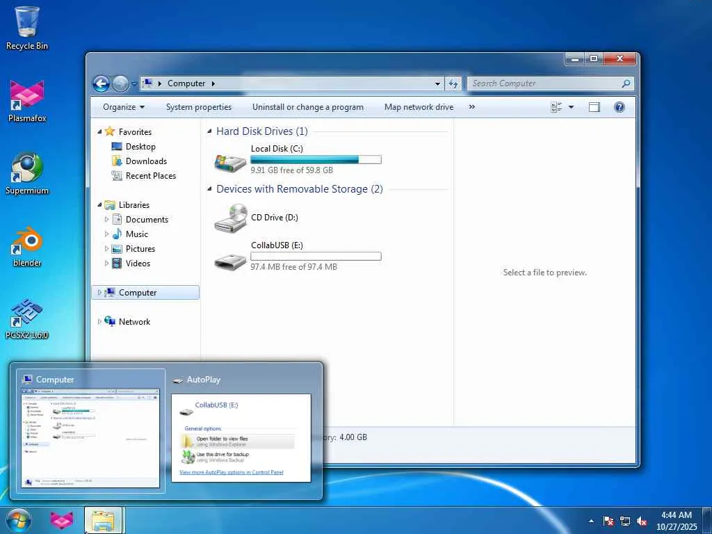Collapse Devices with Removable Storage group
The width and height of the screenshot is (712, 534).
[209, 189]
